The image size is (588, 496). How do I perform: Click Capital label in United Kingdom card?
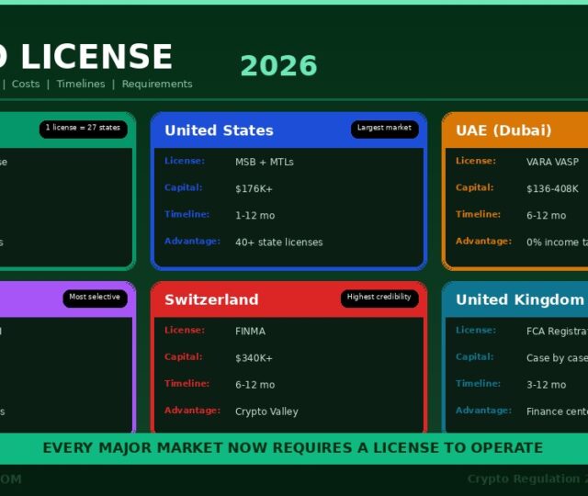475,357
